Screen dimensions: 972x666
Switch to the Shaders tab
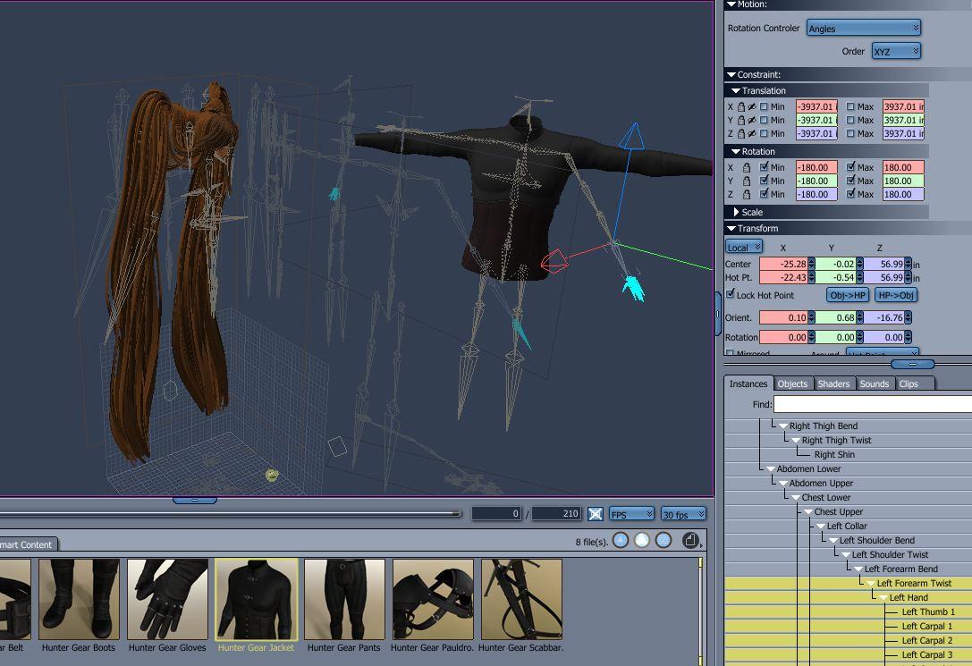(x=833, y=384)
